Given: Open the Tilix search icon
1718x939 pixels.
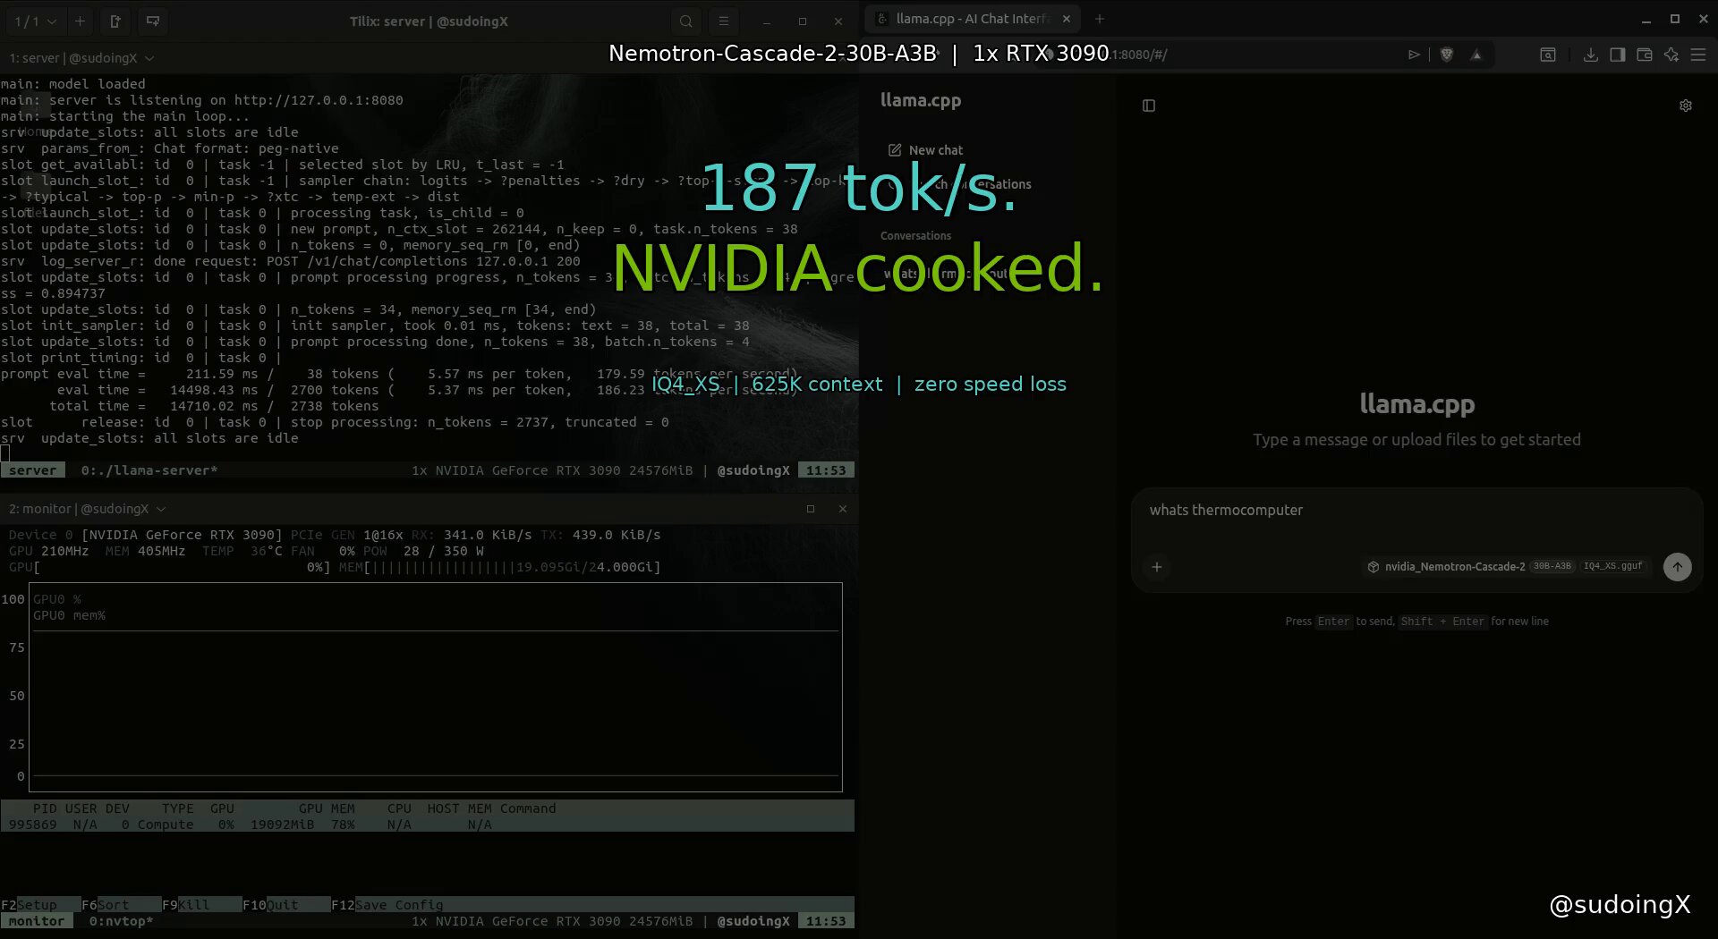Looking at the screenshot, I should coord(685,21).
